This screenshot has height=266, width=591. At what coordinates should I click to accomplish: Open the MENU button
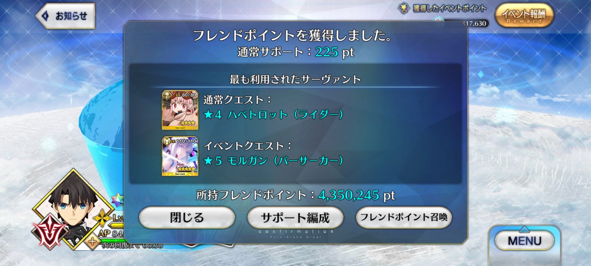[524, 241]
